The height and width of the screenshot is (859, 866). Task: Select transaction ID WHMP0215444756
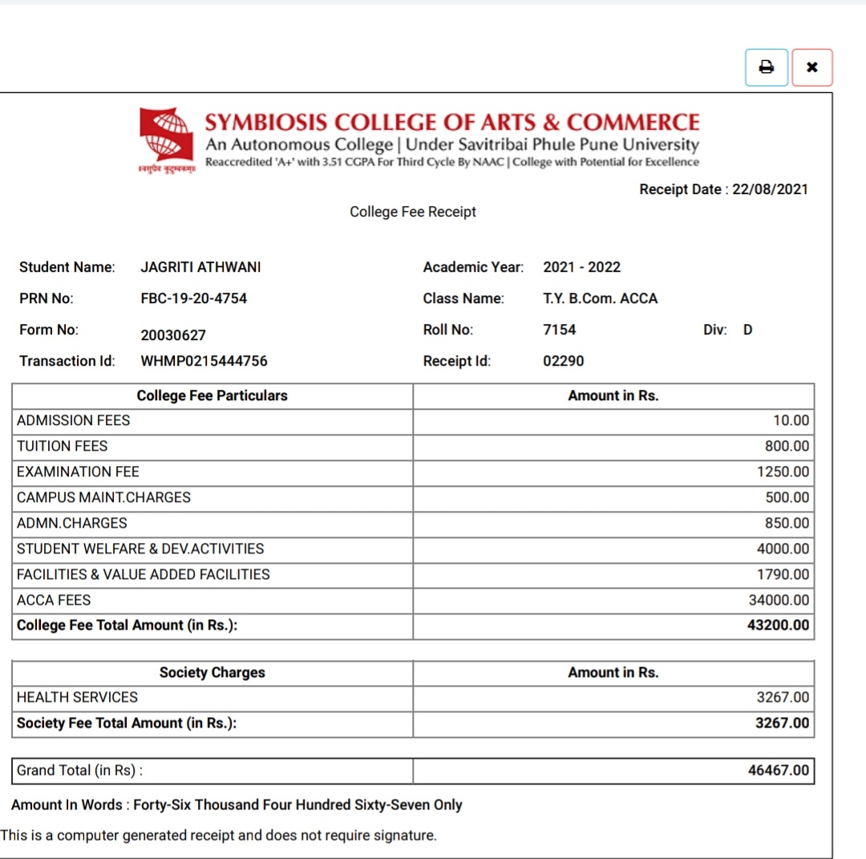[204, 361]
